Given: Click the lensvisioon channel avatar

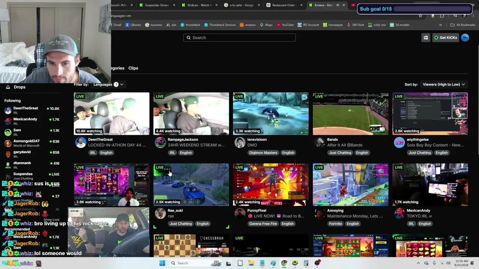Looking at the screenshot, I should point(240,142).
